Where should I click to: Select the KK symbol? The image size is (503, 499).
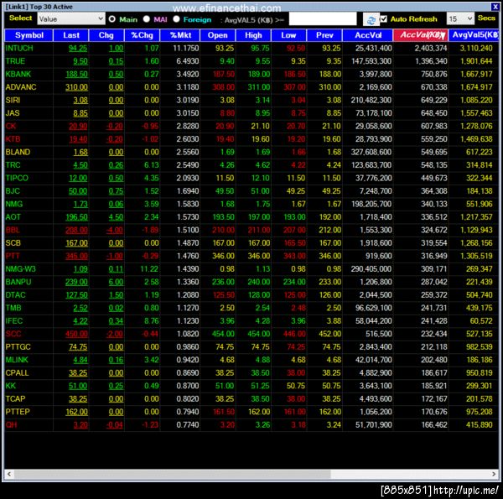(11, 386)
